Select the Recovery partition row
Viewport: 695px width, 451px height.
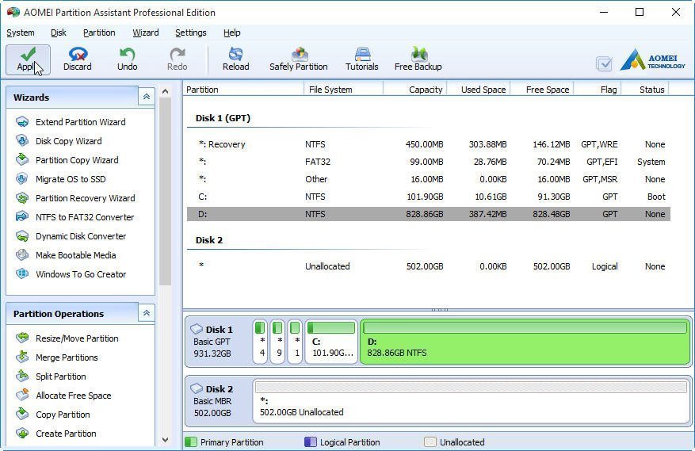428,144
